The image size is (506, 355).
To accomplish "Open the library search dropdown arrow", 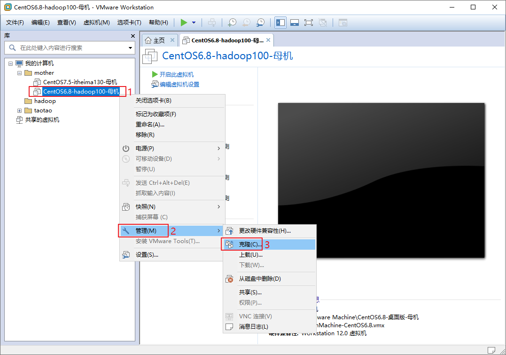I will pyautogui.click(x=130, y=48).
